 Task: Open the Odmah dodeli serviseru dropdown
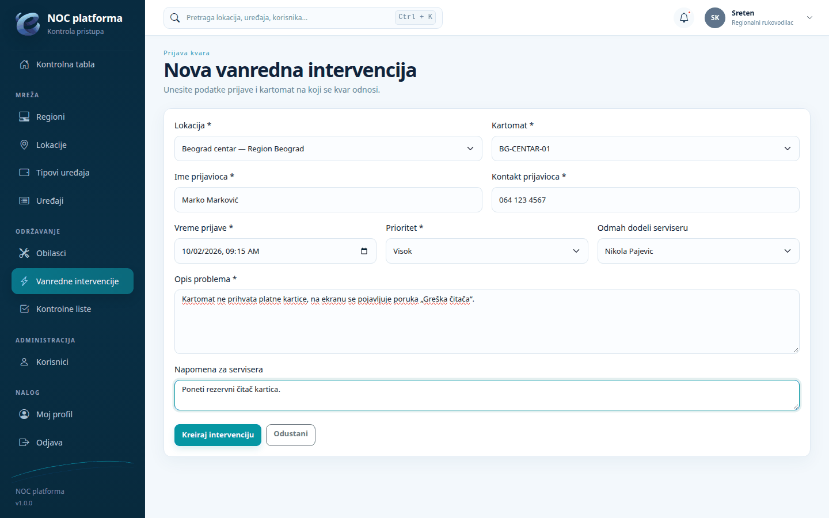[698, 251]
